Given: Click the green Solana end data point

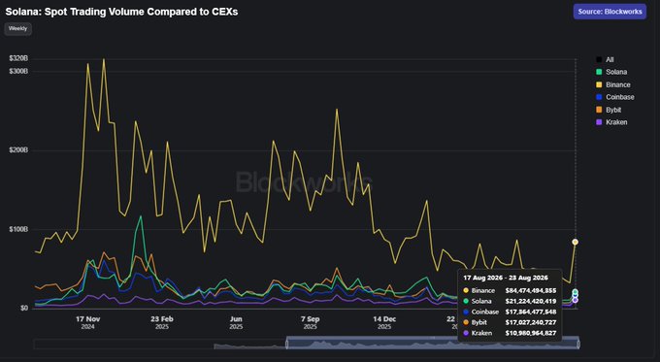Looking at the screenshot, I should 575,292.
